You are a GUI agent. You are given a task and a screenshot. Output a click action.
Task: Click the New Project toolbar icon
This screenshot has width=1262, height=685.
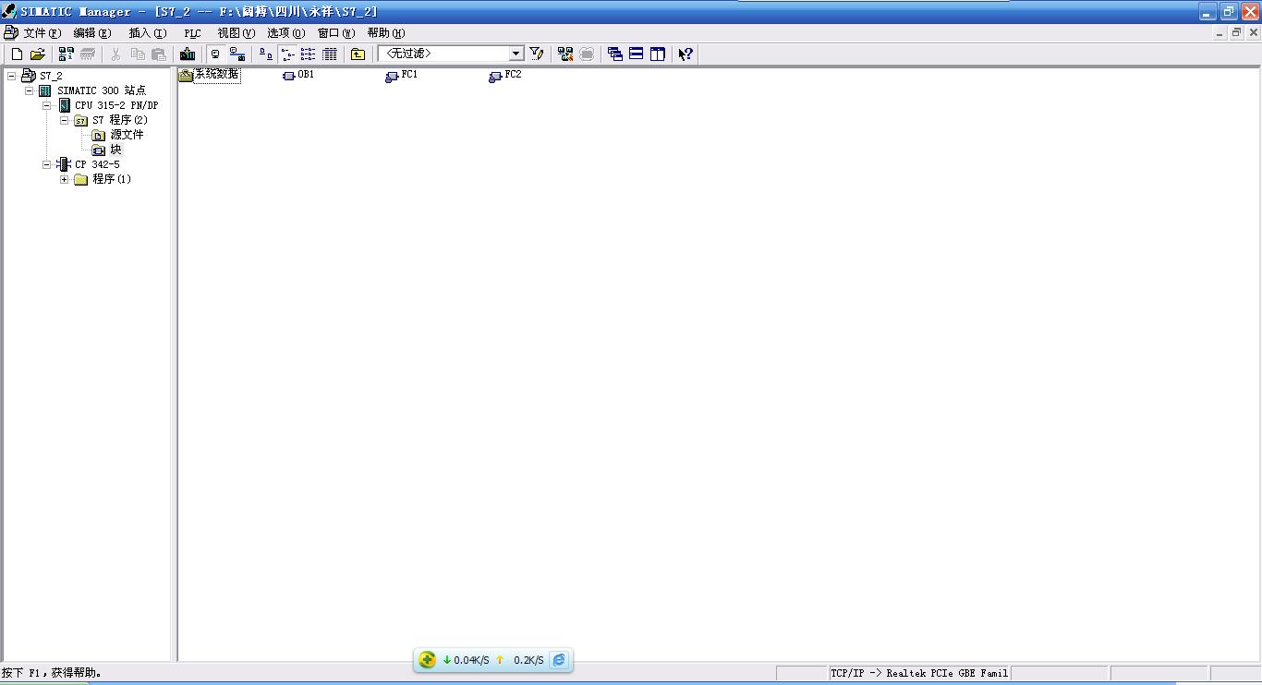coord(17,54)
